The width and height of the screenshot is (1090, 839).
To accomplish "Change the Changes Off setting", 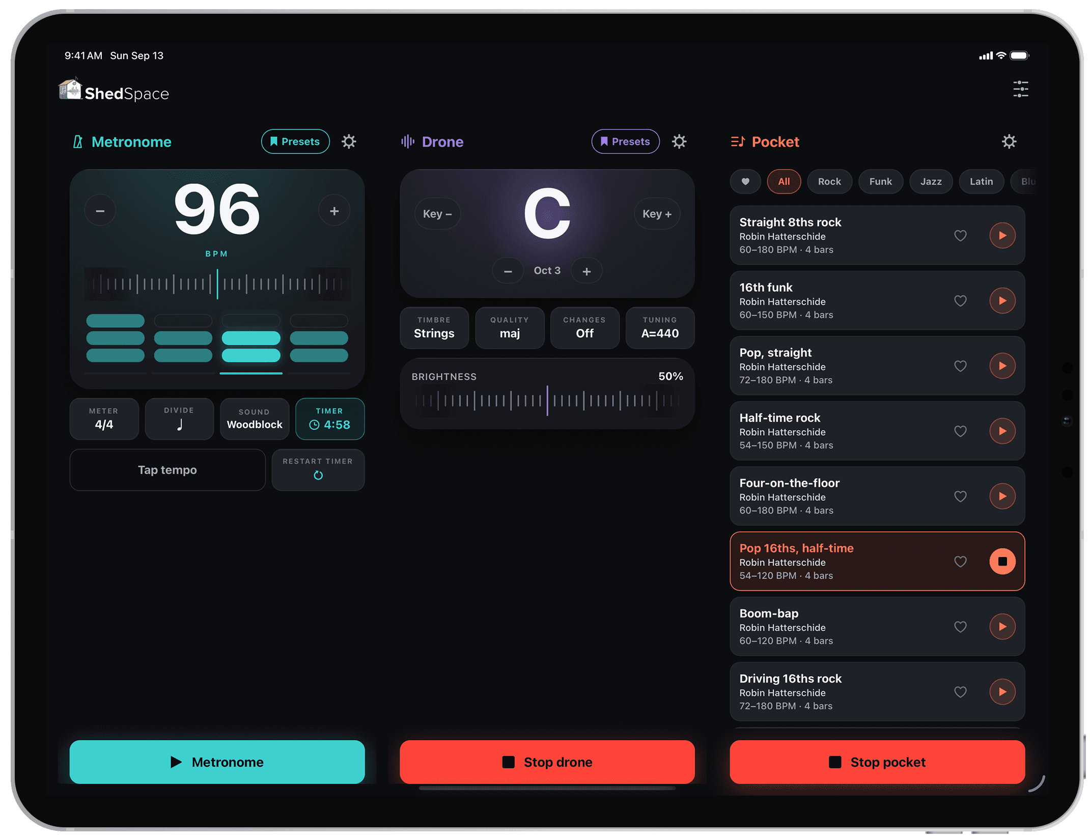I will tap(584, 328).
